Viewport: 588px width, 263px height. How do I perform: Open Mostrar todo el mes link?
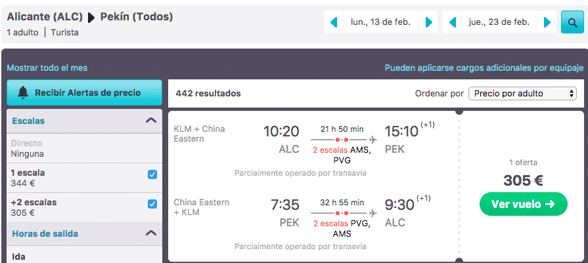click(x=47, y=68)
